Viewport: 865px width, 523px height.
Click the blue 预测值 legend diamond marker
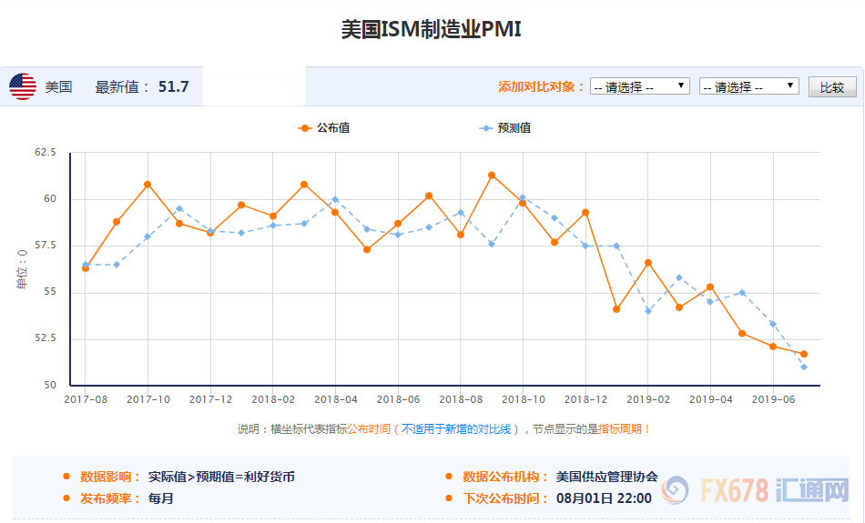(x=485, y=128)
